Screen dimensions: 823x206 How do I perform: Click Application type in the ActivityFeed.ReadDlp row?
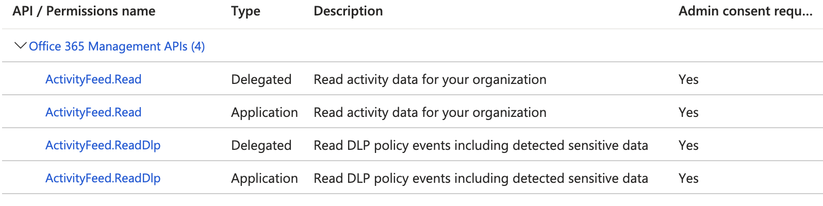[264, 178]
